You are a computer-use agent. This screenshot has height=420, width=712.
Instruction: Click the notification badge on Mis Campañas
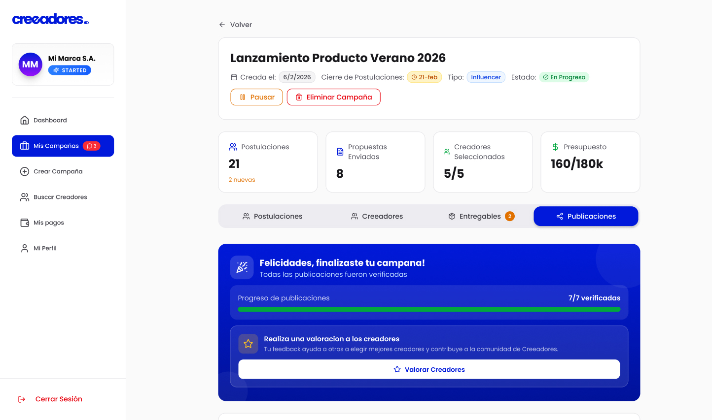point(92,146)
